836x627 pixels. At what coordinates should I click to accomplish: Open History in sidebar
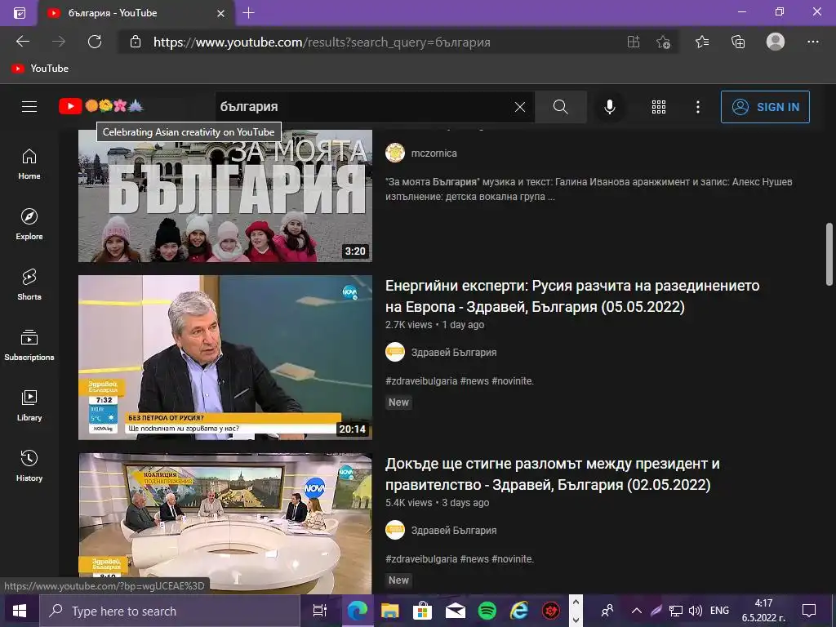point(29,466)
